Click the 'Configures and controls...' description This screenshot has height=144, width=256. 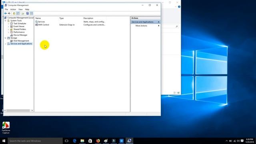pyautogui.click(x=94, y=25)
